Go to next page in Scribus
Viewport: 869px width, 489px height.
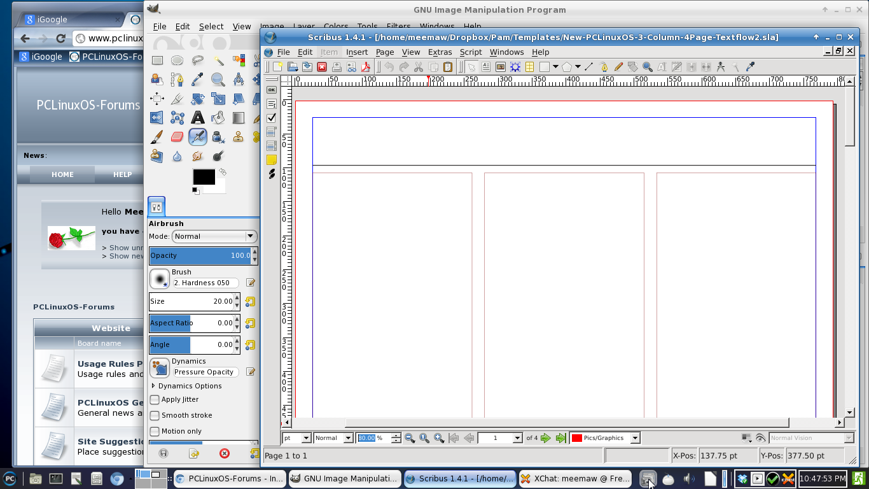click(x=545, y=438)
